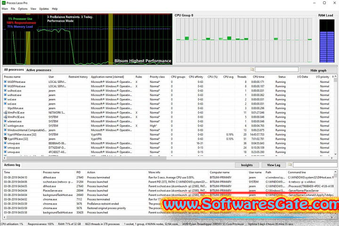Click winlogon.exe process icon
The height and width of the screenshot is (226, 339).
click(5, 126)
